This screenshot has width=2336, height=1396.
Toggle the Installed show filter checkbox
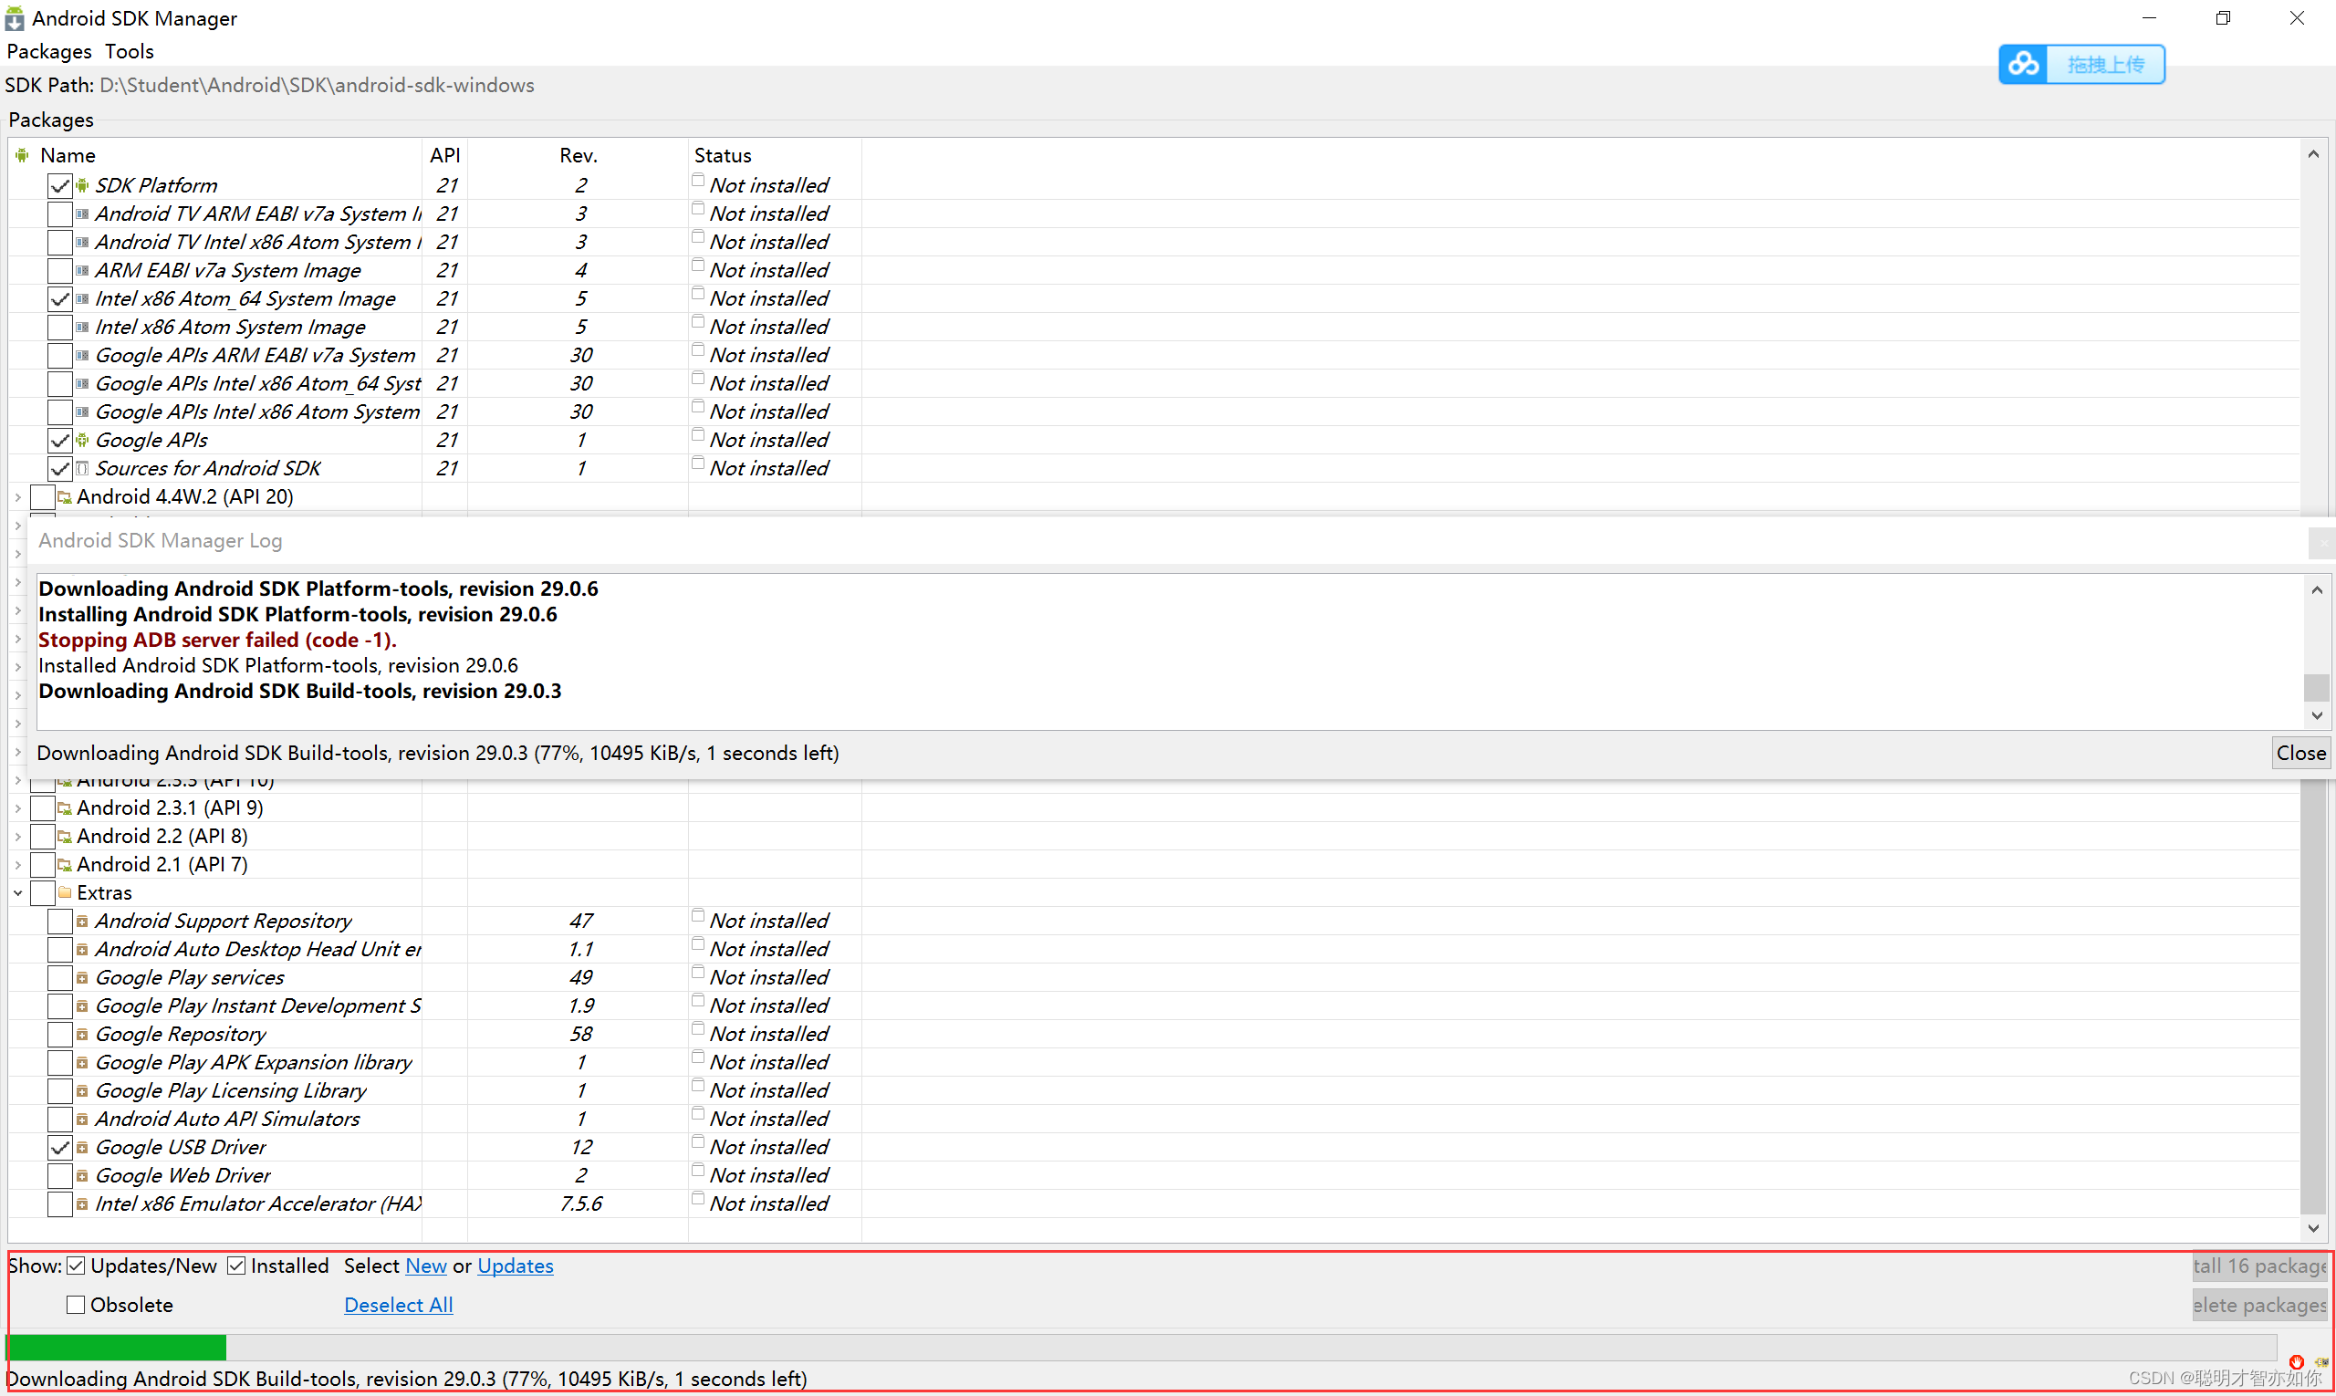pos(236,1266)
